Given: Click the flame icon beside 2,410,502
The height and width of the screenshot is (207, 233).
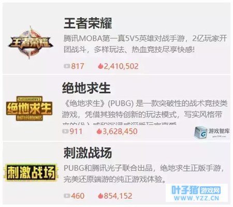Looking at the screenshot, I should 100,66.
